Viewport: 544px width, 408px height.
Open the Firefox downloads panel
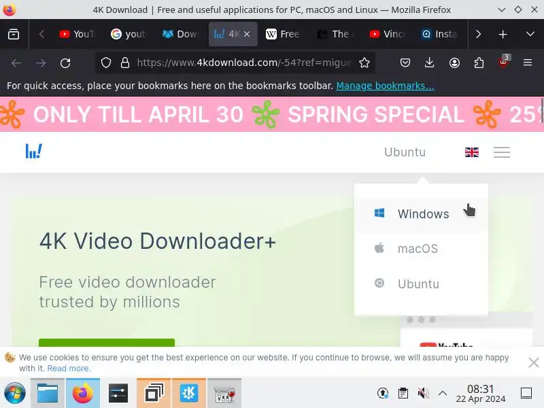(x=429, y=63)
